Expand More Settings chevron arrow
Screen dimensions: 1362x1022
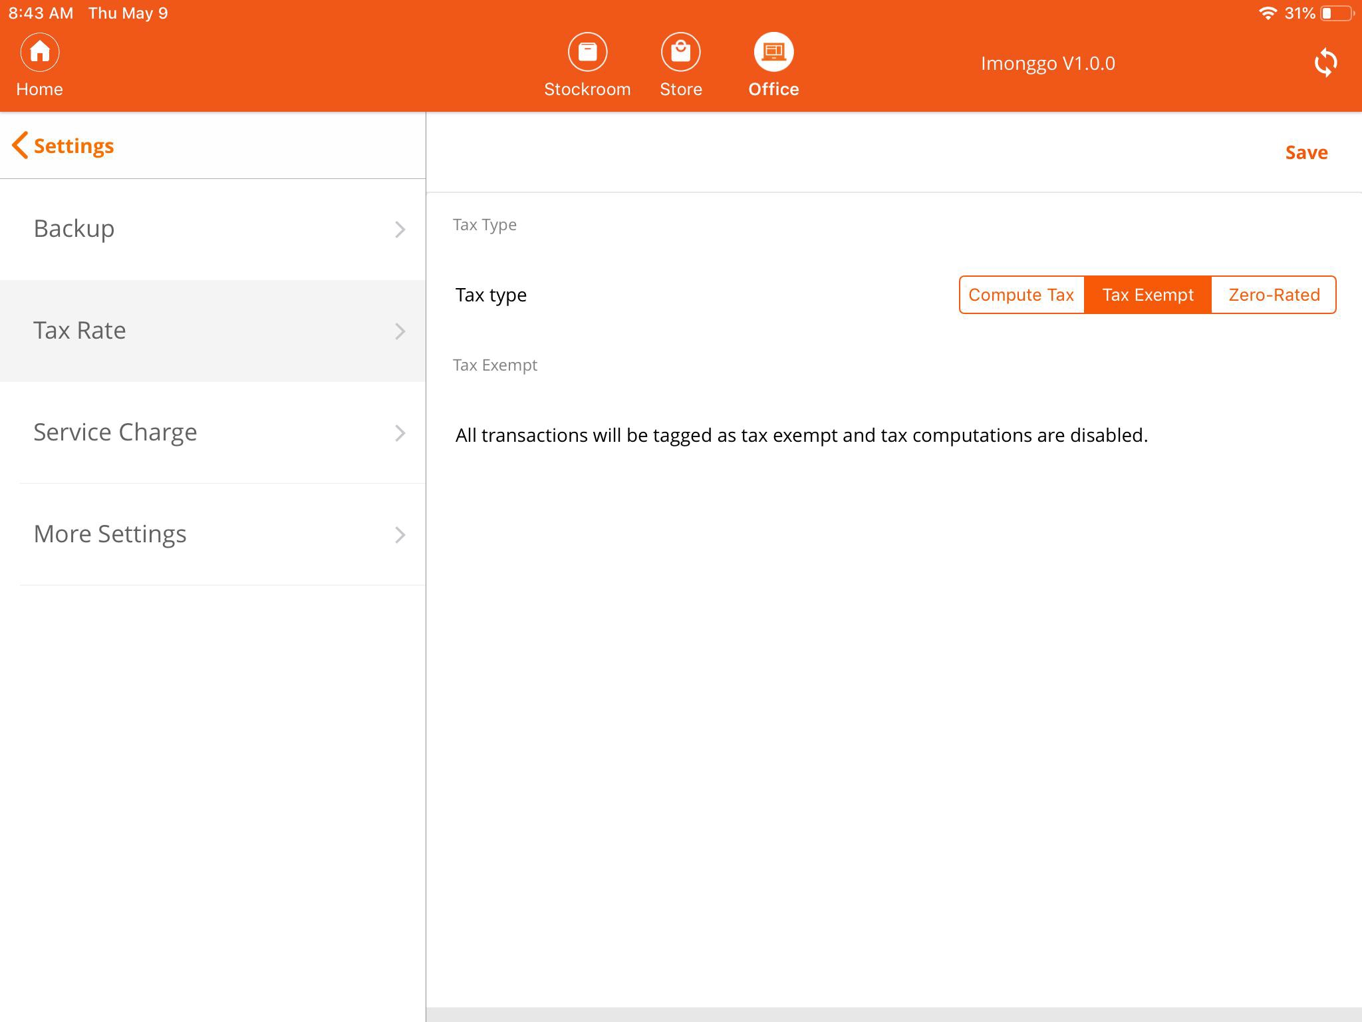(400, 535)
